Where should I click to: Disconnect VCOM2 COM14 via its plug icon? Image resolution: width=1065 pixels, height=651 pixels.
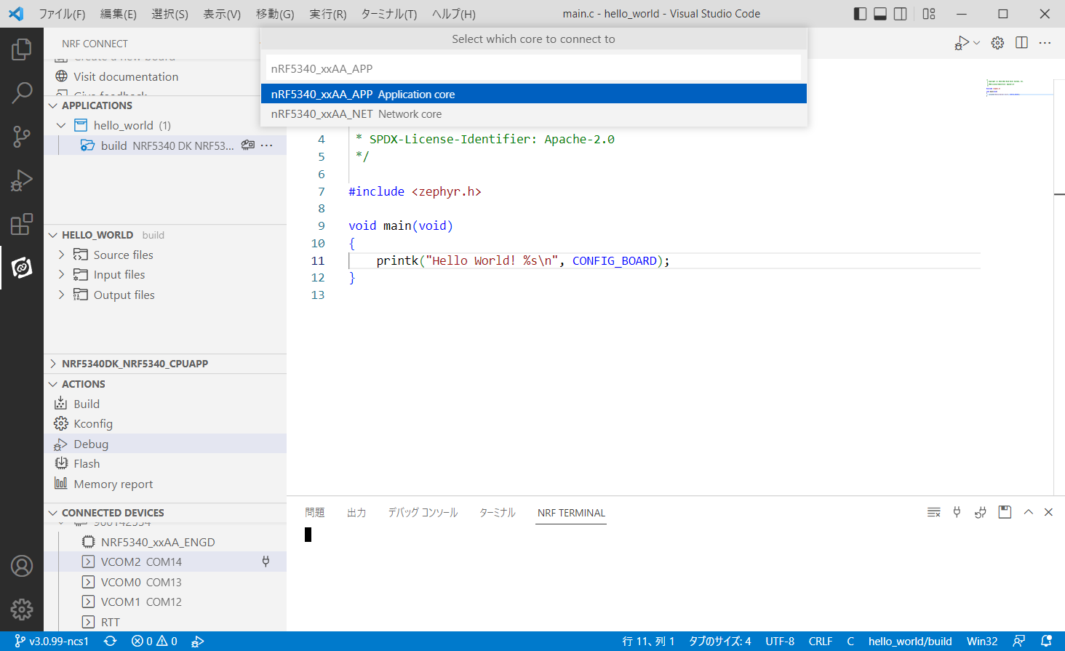pyautogui.click(x=266, y=562)
